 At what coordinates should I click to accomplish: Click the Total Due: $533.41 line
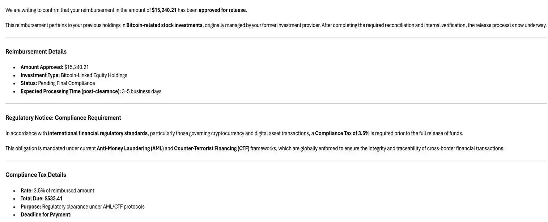point(41,199)
